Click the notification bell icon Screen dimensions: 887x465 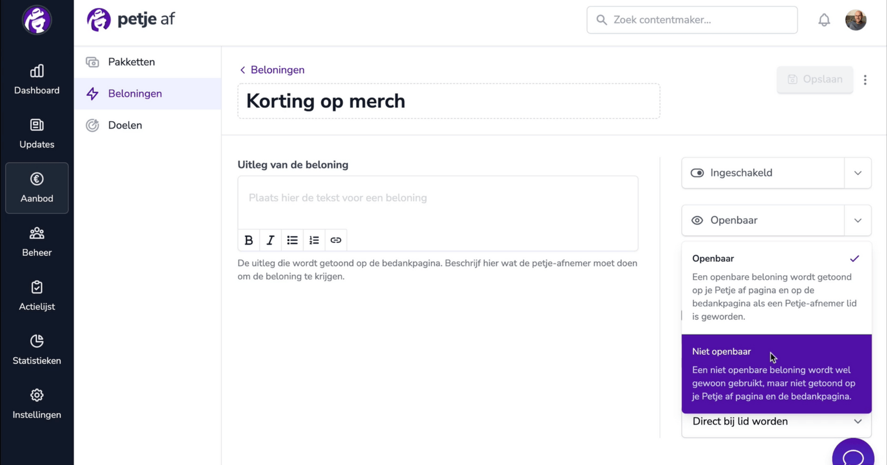(824, 20)
